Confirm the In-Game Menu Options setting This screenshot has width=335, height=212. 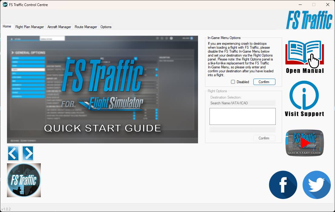coord(264,82)
